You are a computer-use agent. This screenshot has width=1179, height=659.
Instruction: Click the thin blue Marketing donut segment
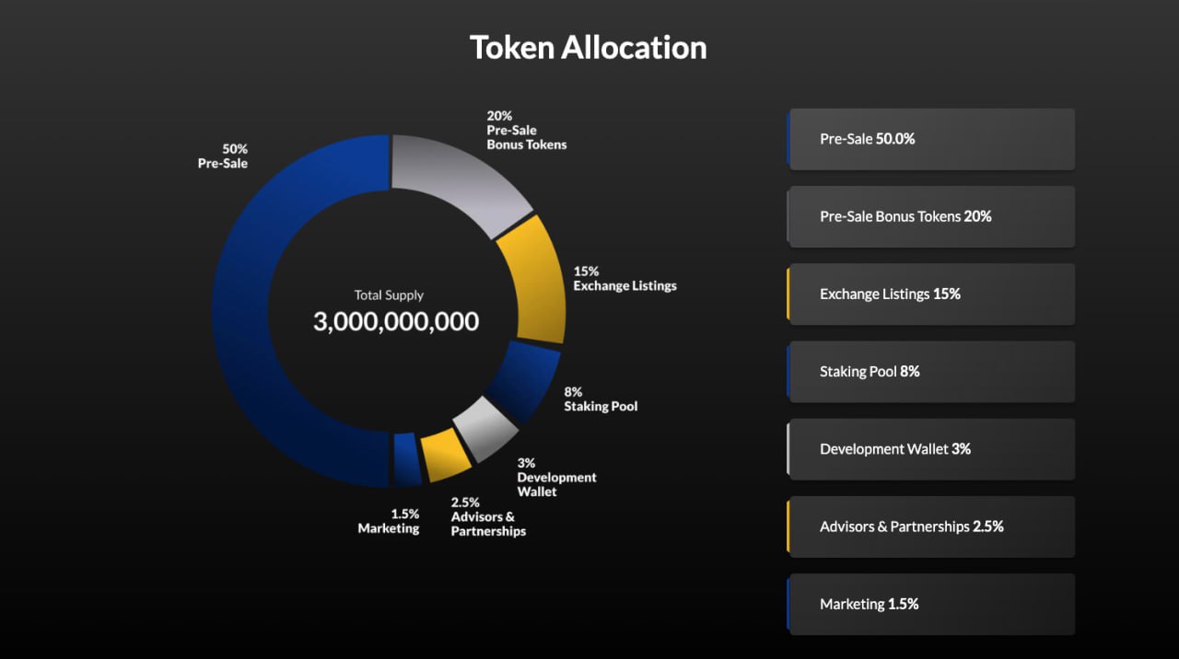click(x=406, y=459)
